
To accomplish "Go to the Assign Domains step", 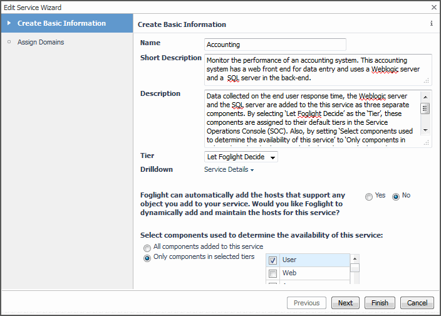I will [x=41, y=42].
